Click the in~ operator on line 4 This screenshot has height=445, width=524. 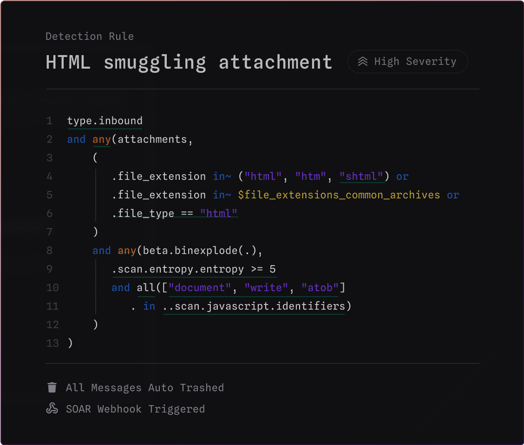coord(222,176)
